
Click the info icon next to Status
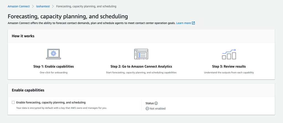[156, 103]
